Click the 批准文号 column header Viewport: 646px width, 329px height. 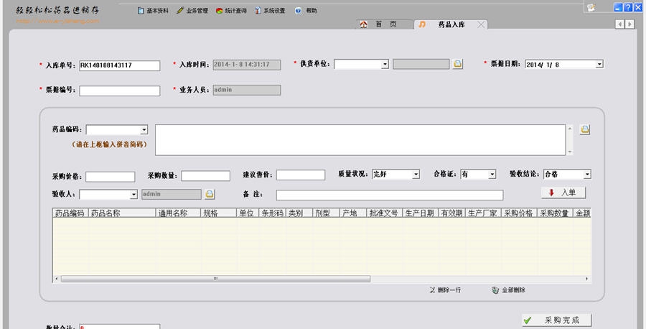pos(385,213)
